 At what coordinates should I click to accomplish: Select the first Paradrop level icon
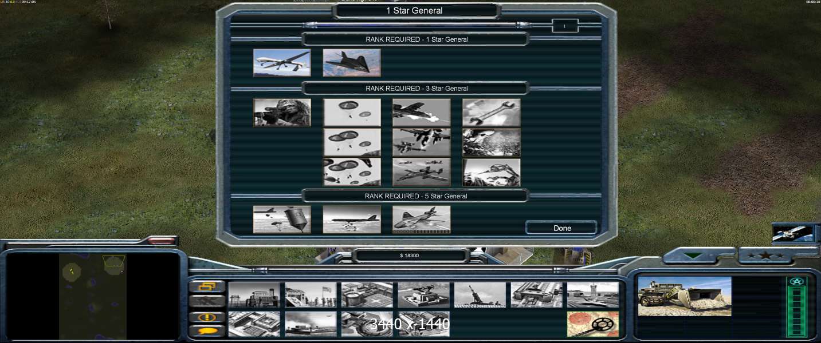352,113
